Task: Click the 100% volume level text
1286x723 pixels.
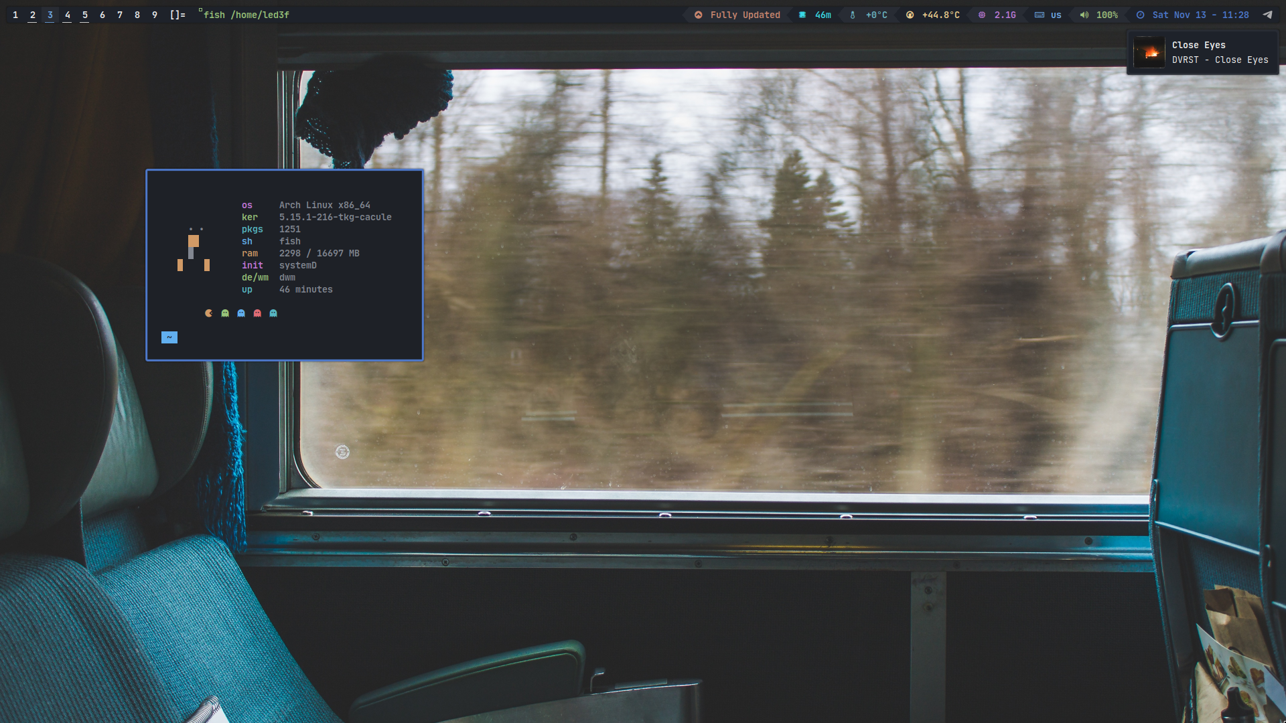Action: [1107, 15]
